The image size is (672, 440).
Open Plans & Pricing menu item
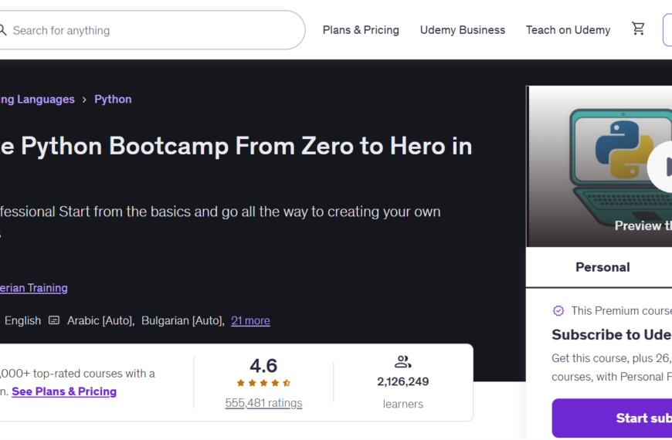[361, 30]
